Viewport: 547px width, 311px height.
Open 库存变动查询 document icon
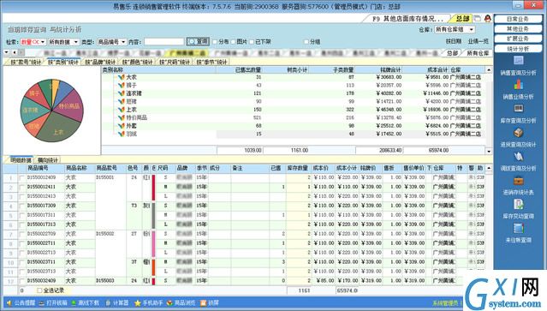[518, 204]
